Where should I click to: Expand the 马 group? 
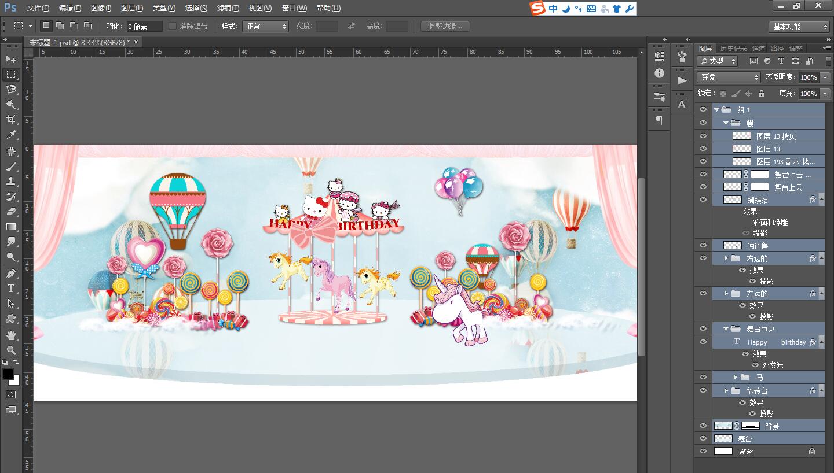click(736, 377)
